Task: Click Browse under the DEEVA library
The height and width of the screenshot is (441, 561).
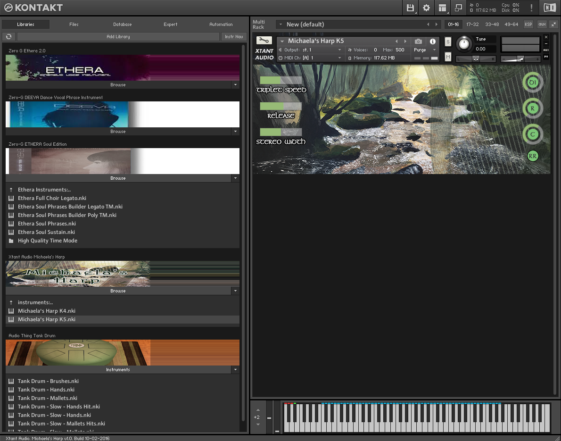Action: tap(118, 132)
